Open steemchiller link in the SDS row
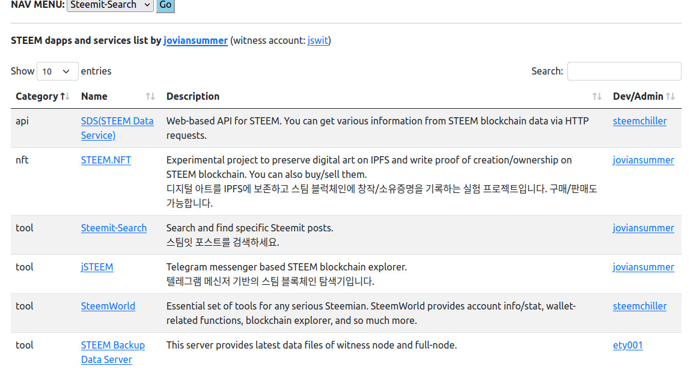The width and height of the screenshot is (699, 369). click(639, 121)
